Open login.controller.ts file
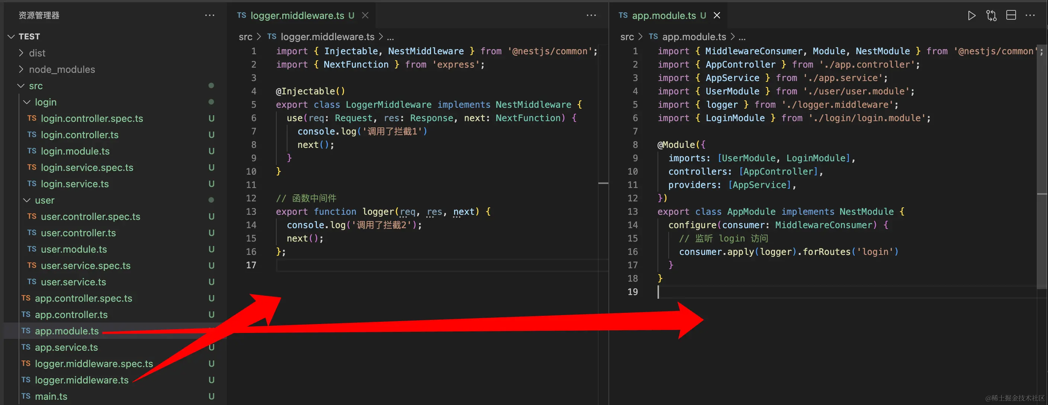The height and width of the screenshot is (405, 1048). coord(79,135)
